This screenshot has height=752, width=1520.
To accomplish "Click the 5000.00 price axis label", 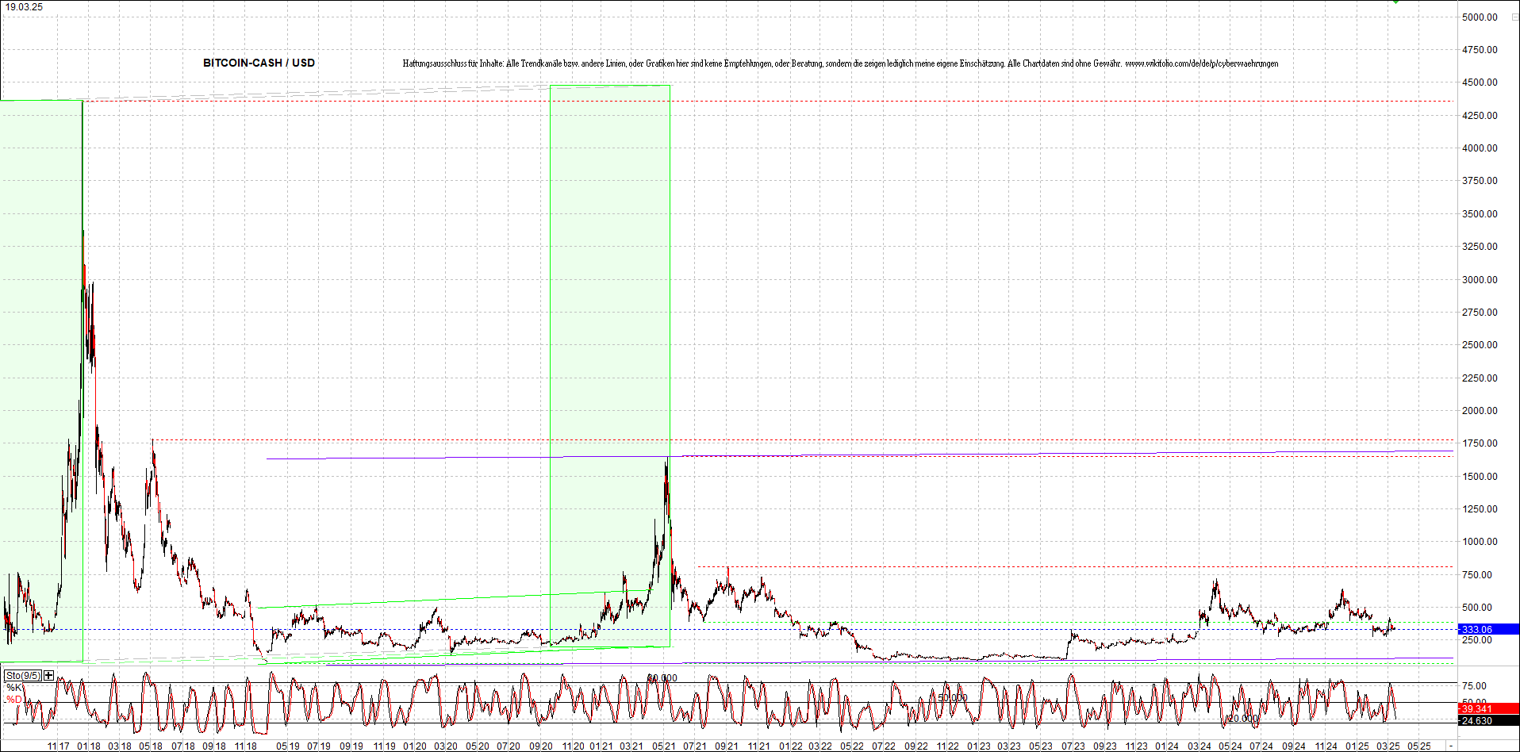I will (x=1480, y=17).
